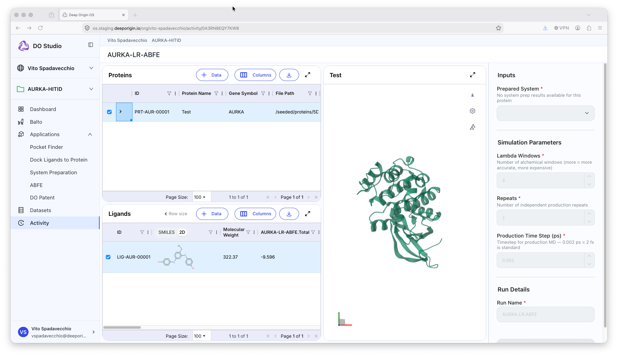Open the user account menu chevron
The image size is (618, 356).
tap(93, 332)
